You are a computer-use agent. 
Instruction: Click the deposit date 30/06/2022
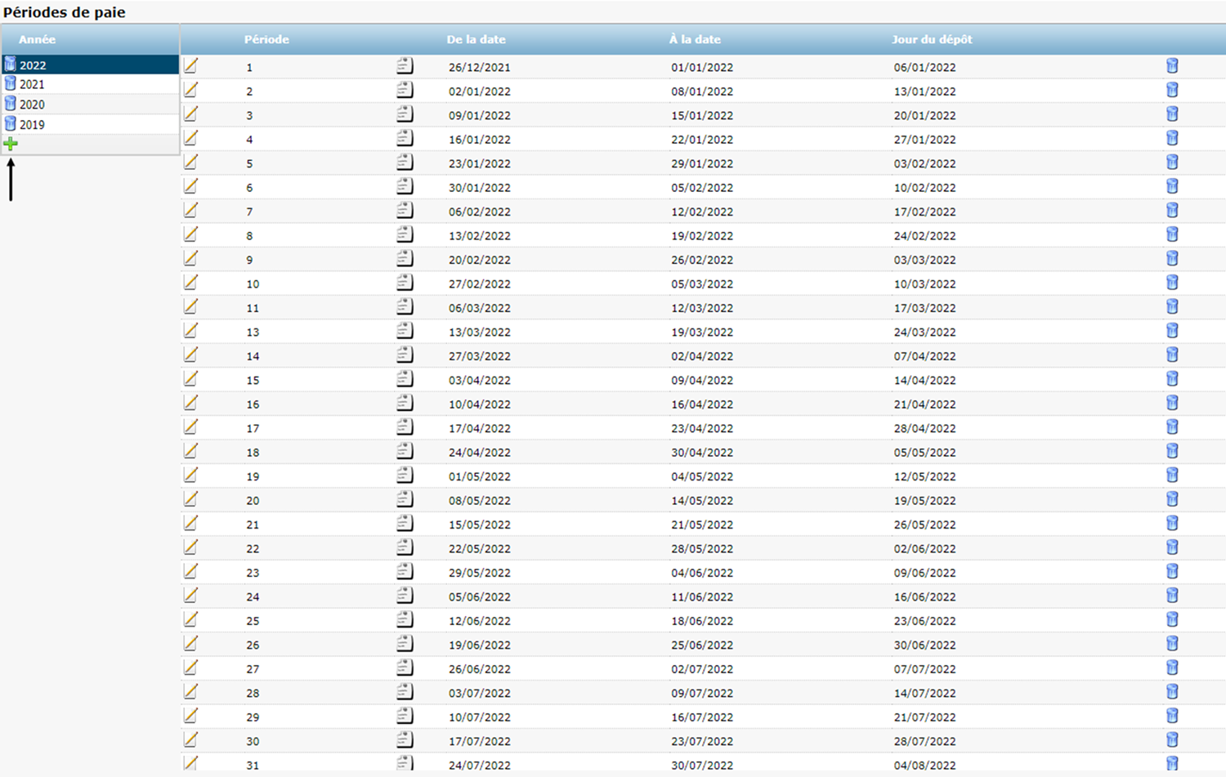pos(924,645)
